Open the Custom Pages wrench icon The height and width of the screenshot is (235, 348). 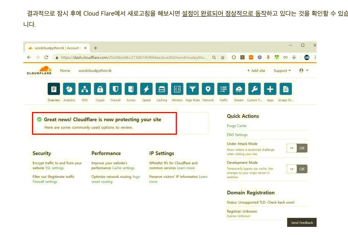[254, 89]
